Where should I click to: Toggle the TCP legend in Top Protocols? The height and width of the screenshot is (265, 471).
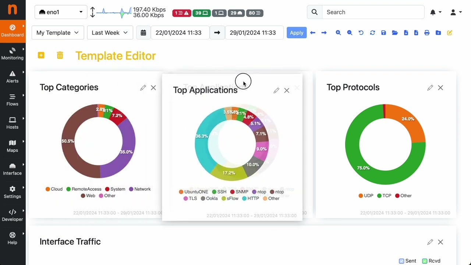pyautogui.click(x=384, y=196)
